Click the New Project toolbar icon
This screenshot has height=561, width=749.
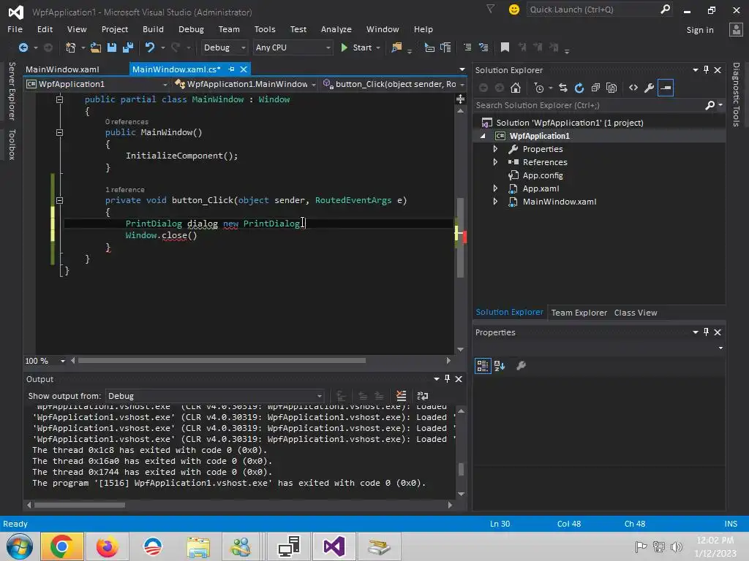click(71, 47)
